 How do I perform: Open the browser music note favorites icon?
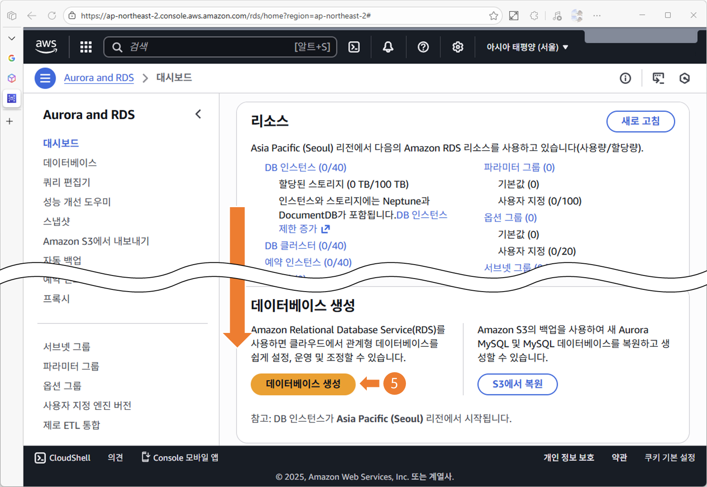(557, 16)
